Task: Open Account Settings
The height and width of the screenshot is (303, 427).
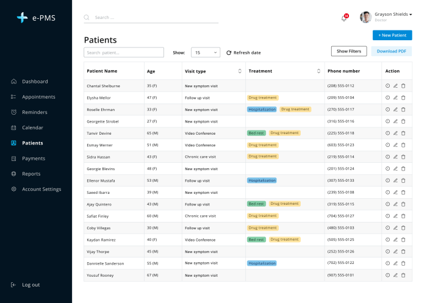Action: [41, 189]
